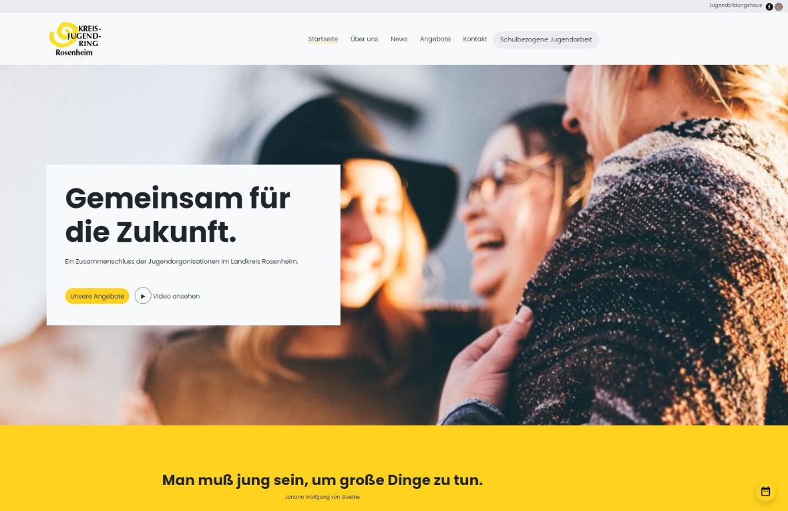Navigate to the Kontakt page
Viewport: 788px width, 511px height.
475,39
